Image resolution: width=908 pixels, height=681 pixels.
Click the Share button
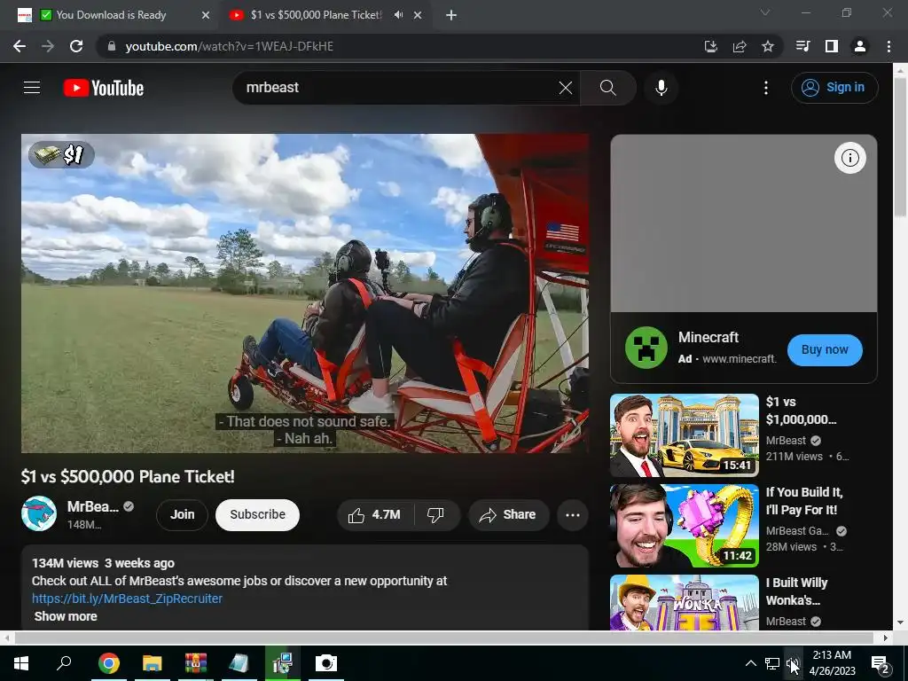(508, 515)
